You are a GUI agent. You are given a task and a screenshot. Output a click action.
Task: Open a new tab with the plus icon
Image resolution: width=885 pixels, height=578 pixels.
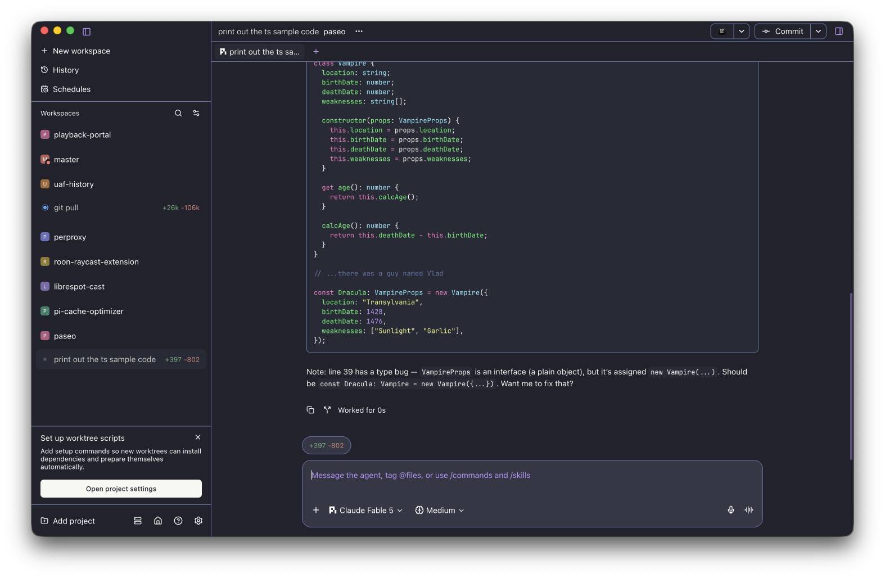coord(316,51)
